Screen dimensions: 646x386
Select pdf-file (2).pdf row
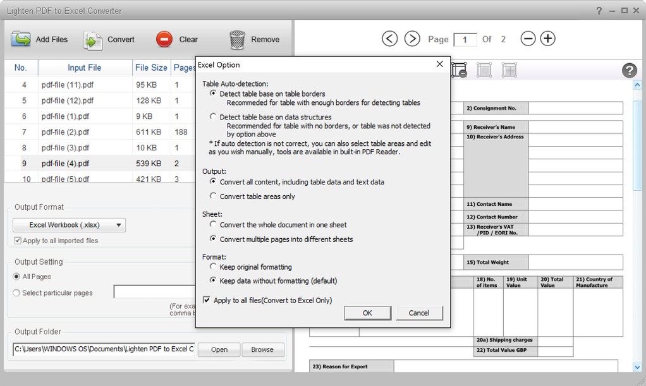100,132
